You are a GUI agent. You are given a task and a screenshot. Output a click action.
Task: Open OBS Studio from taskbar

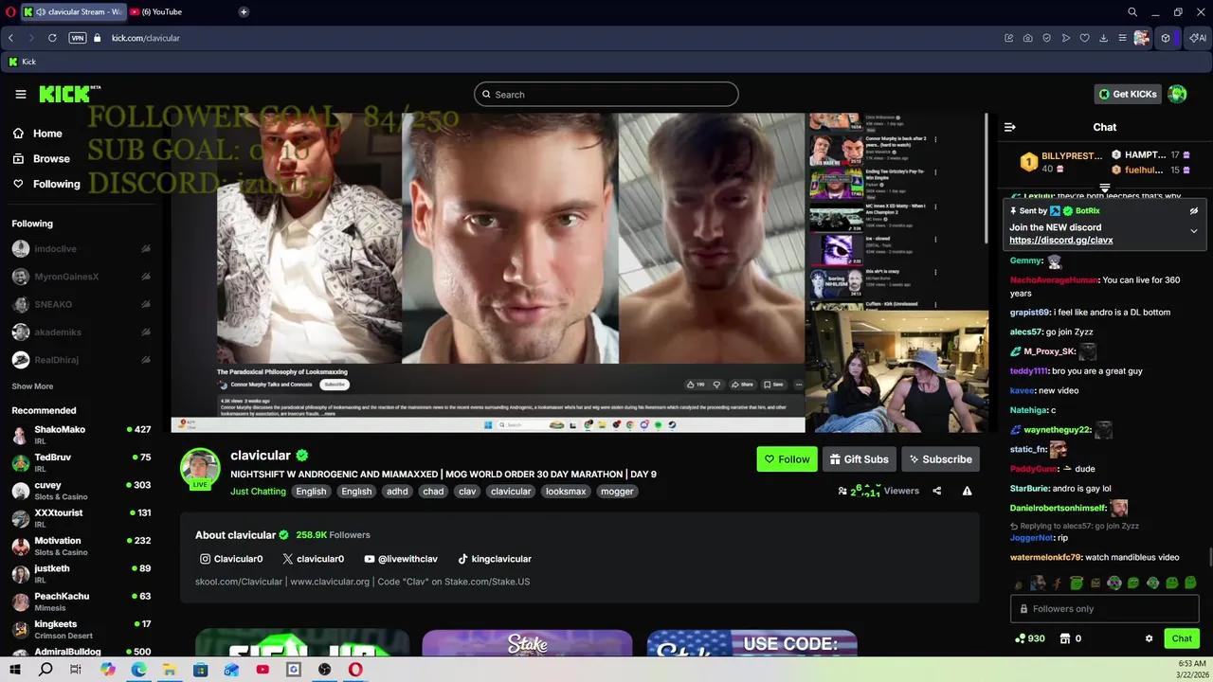point(324,670)
